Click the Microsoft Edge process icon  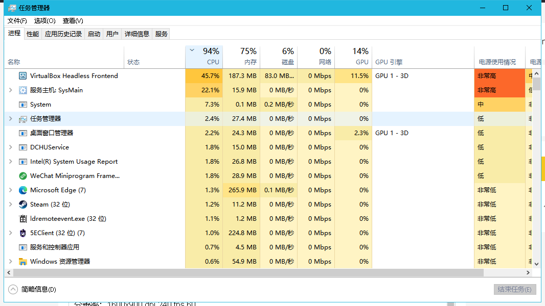click(x=22, y=190)
